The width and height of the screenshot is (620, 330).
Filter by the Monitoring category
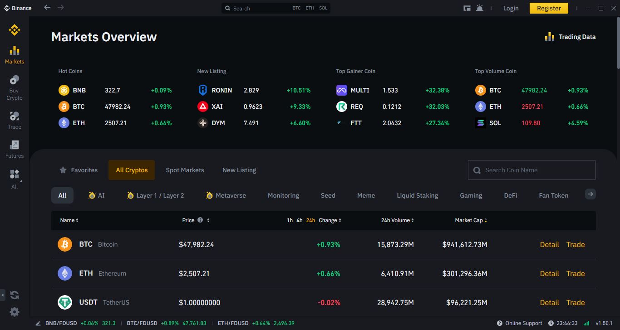pyautogui.click(x=283, y=195)
